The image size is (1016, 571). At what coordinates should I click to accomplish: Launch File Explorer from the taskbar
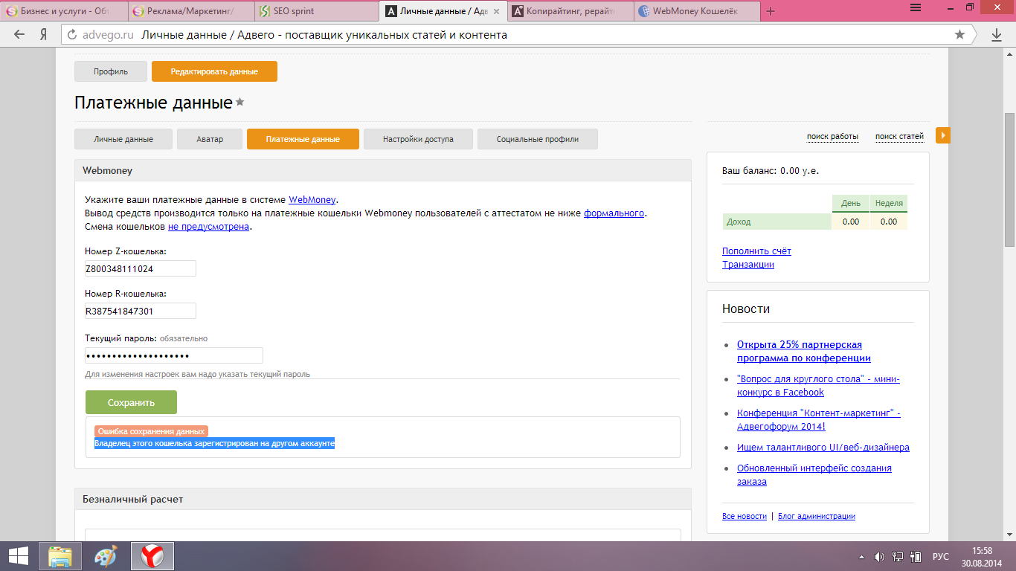(x=60, y=556)
